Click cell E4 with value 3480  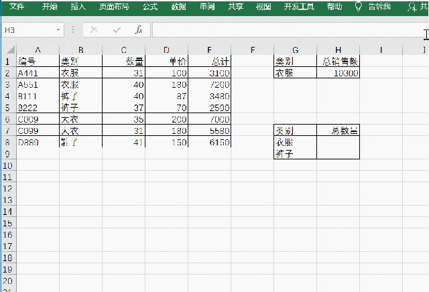point(210,96)
